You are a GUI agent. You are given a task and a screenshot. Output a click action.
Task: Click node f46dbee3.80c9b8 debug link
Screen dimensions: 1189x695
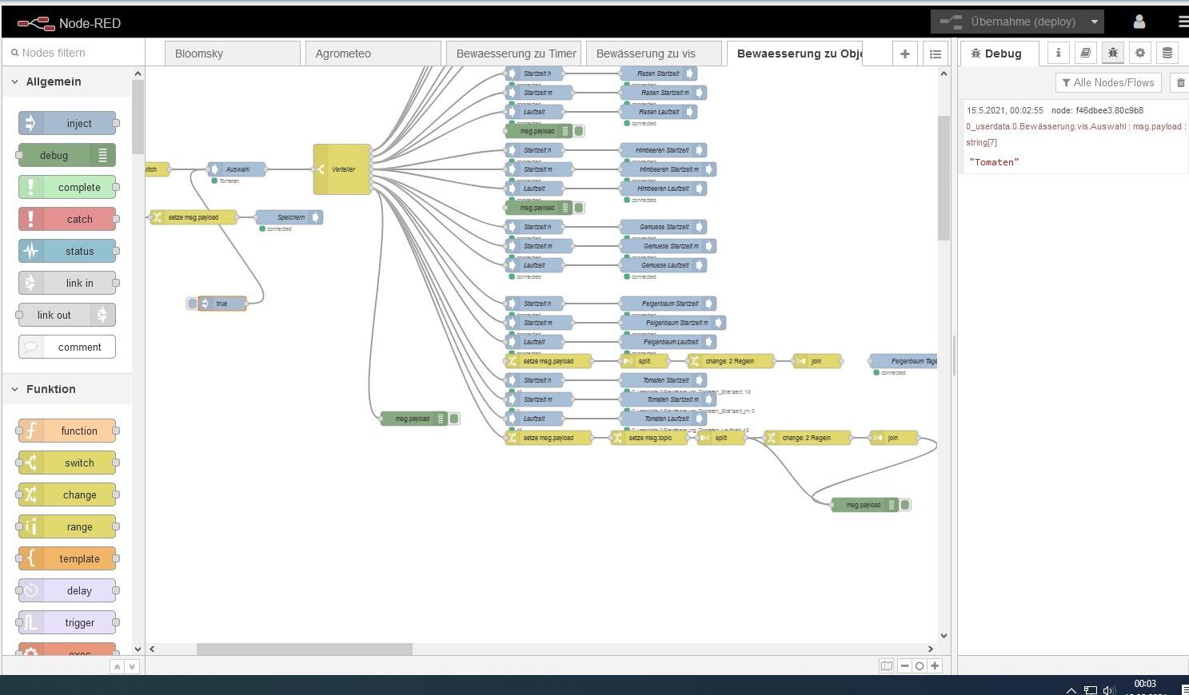[x=1097, y=110]
